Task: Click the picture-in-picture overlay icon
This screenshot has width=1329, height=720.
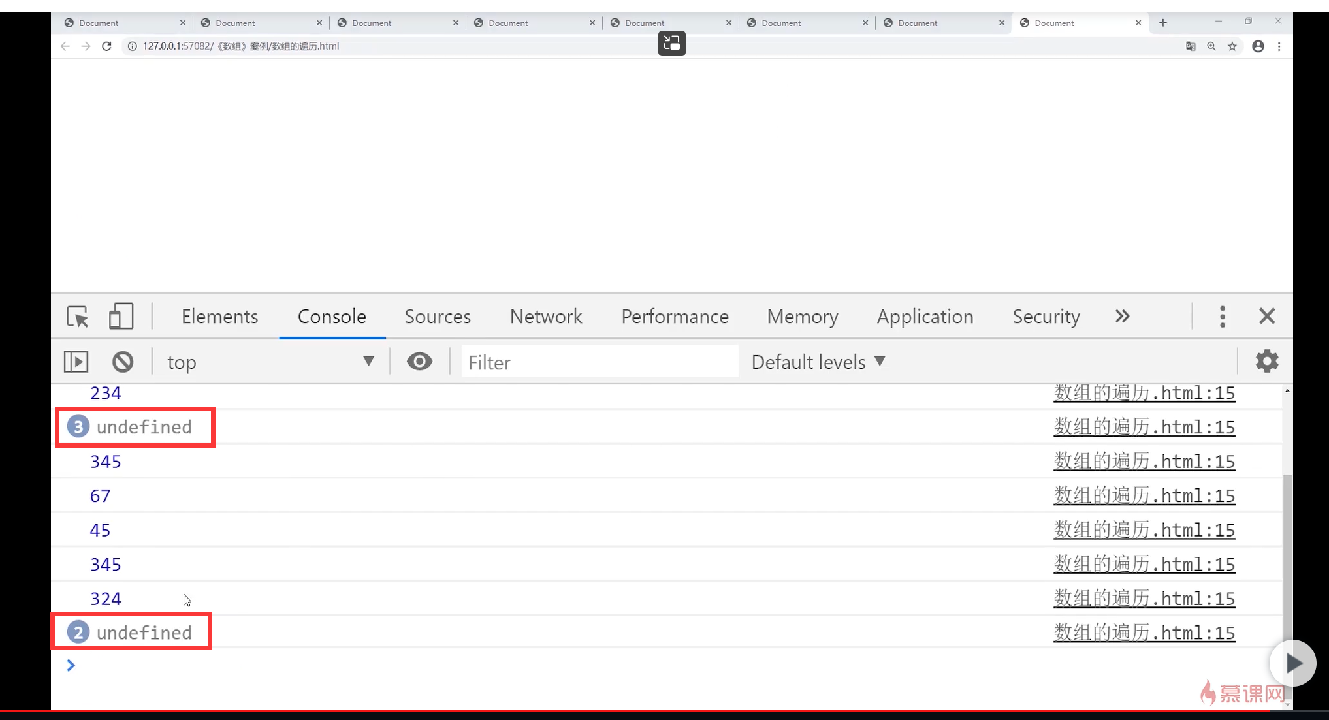Action: [672, 43]
